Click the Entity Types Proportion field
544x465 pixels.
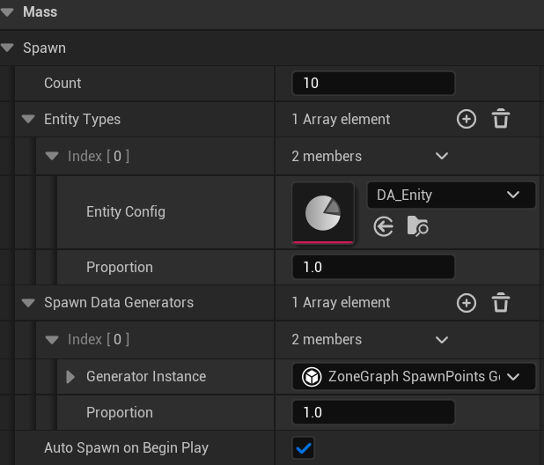[373, 267]
